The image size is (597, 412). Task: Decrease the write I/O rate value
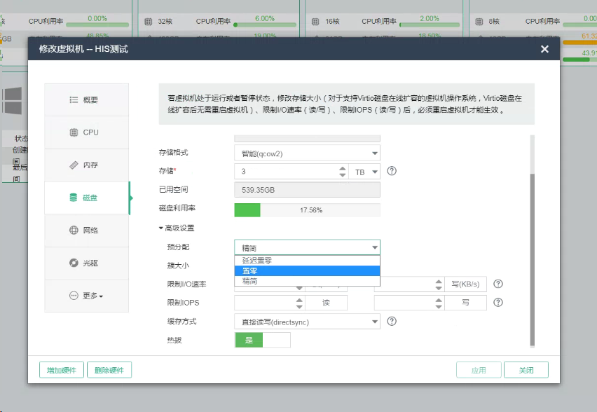(439, 288)
